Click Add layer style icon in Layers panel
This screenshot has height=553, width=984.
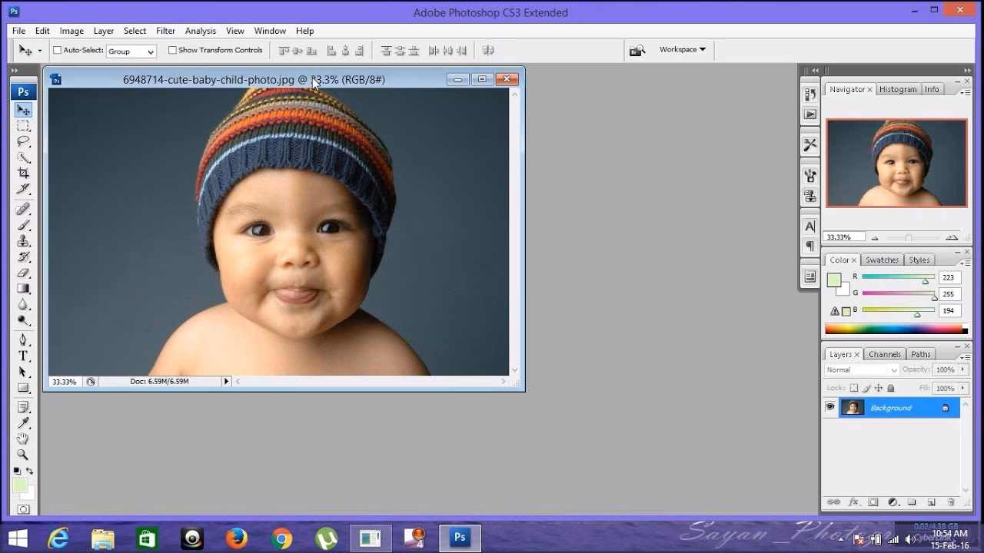853,502
